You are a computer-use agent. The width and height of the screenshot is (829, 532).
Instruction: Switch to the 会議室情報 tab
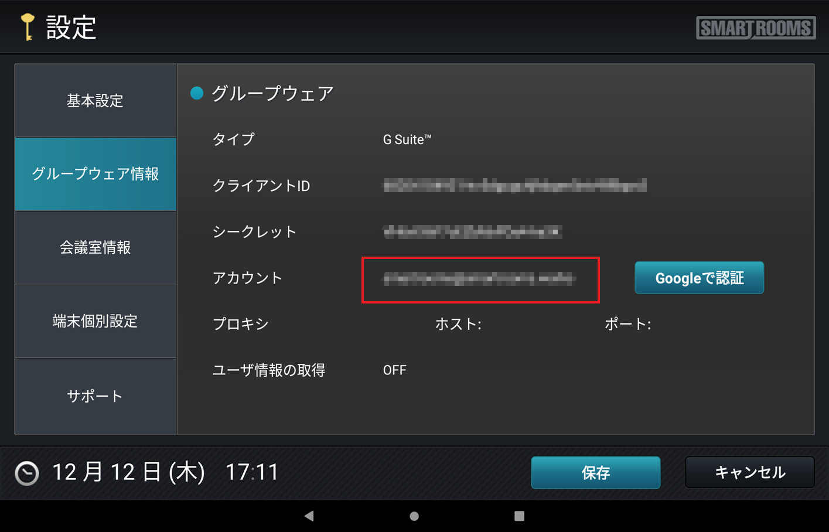[x=95, y=248]
